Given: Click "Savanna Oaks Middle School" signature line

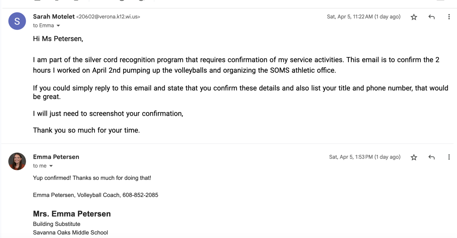Looking at the screenshot, I should pos(70,233).
